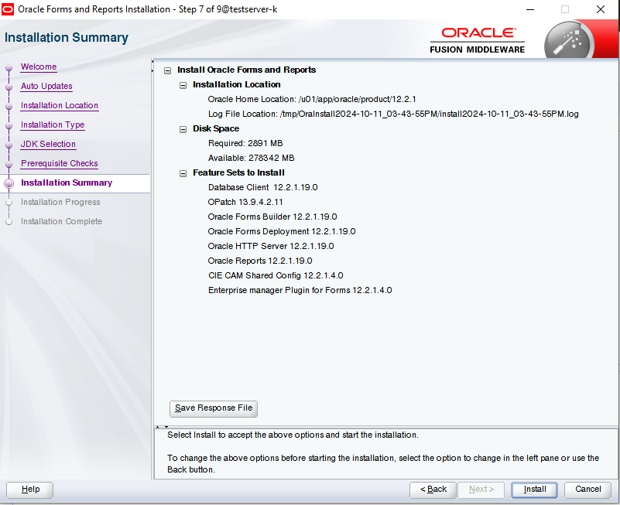Go to the Welcome step
The height and width of the screenshot is (505, 620).
pos(39,67)
